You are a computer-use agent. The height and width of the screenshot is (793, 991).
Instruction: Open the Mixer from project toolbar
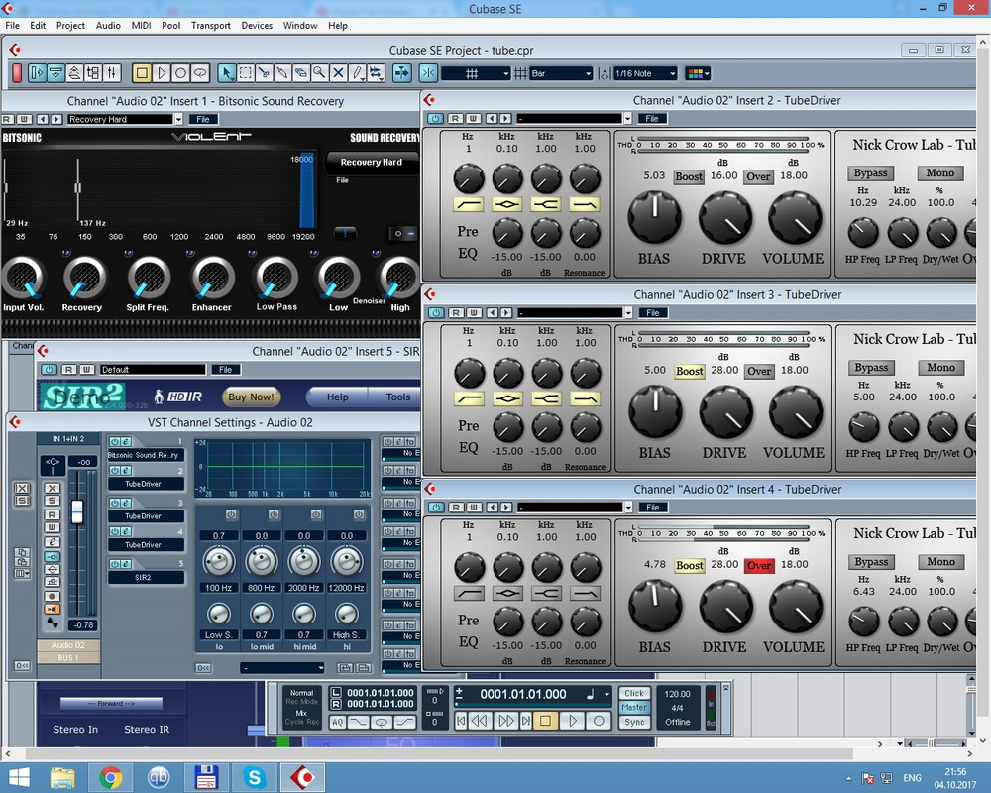pos(112,73)
